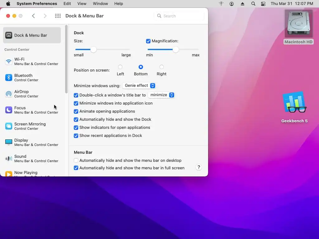
Task: Disable Minimize windows into application icon
Action: (76, 103)
